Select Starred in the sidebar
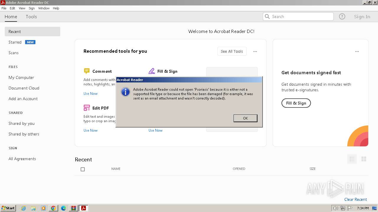 pyautogui.click(x=15, y=42)
